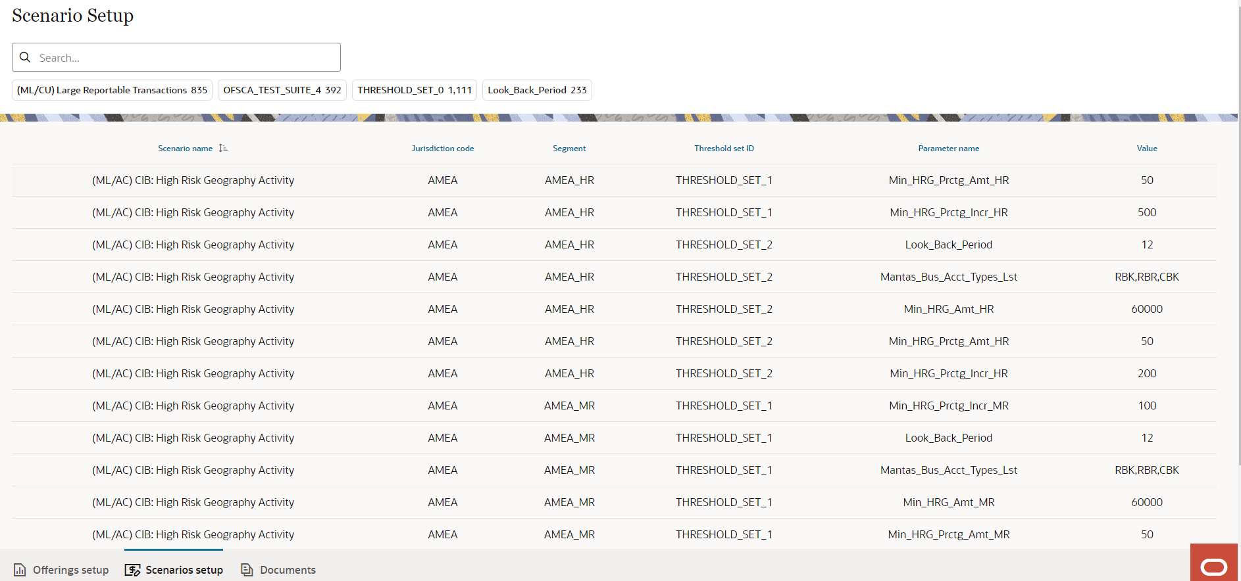Click the Min_HRG_Amt_HR parameter cell
Screen dimensions: 1241x581
point(949,309)
